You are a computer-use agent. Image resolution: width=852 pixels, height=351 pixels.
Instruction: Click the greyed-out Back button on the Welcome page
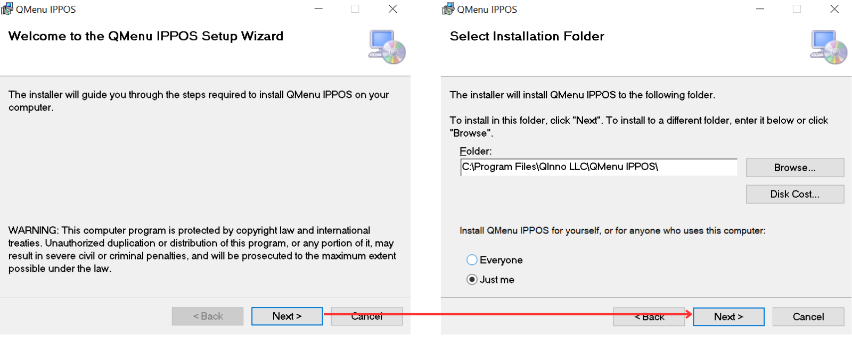tap(208, 316)
